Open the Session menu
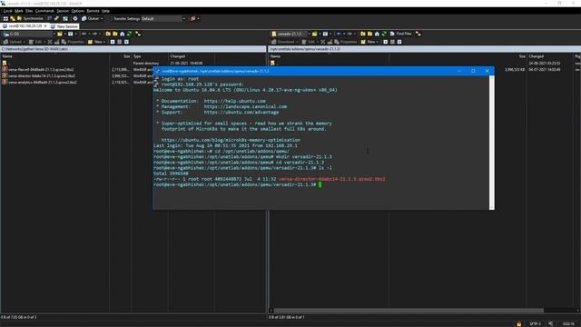 [x=63, y=11]
